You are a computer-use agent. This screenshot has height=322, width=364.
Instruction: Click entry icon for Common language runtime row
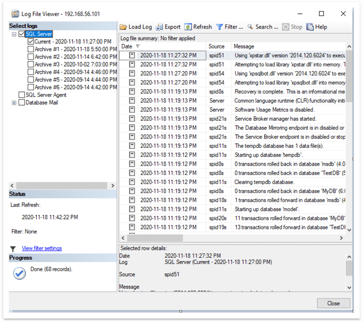(x=132, y=100)
